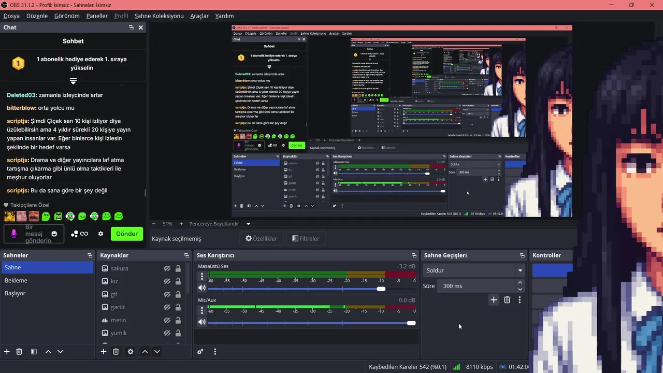The height and width of the screenshot is (373, 663).
Task: Zoom out preview with minus button
Action: point(153,224)
